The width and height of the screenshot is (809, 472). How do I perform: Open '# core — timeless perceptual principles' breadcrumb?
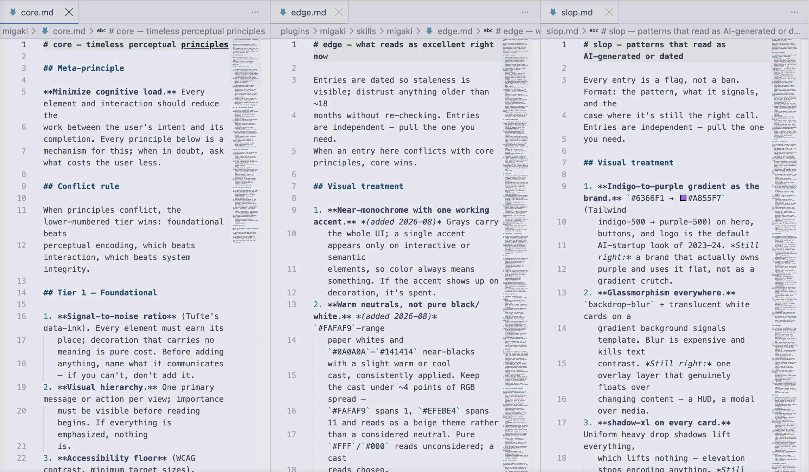point(187,31)
